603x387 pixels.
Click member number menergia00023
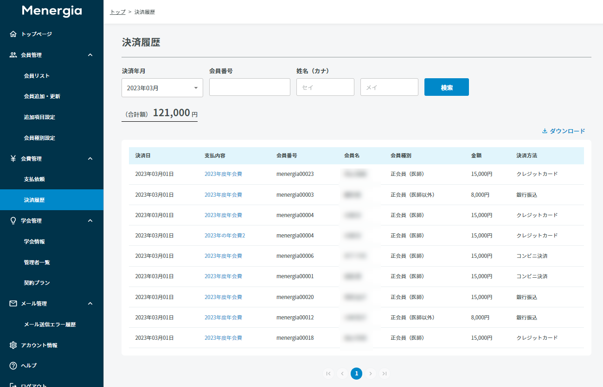point(295,174)
